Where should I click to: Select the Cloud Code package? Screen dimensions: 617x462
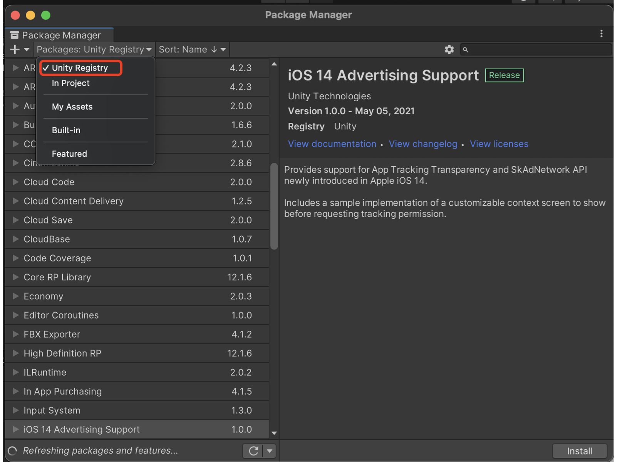coord(137,182)
